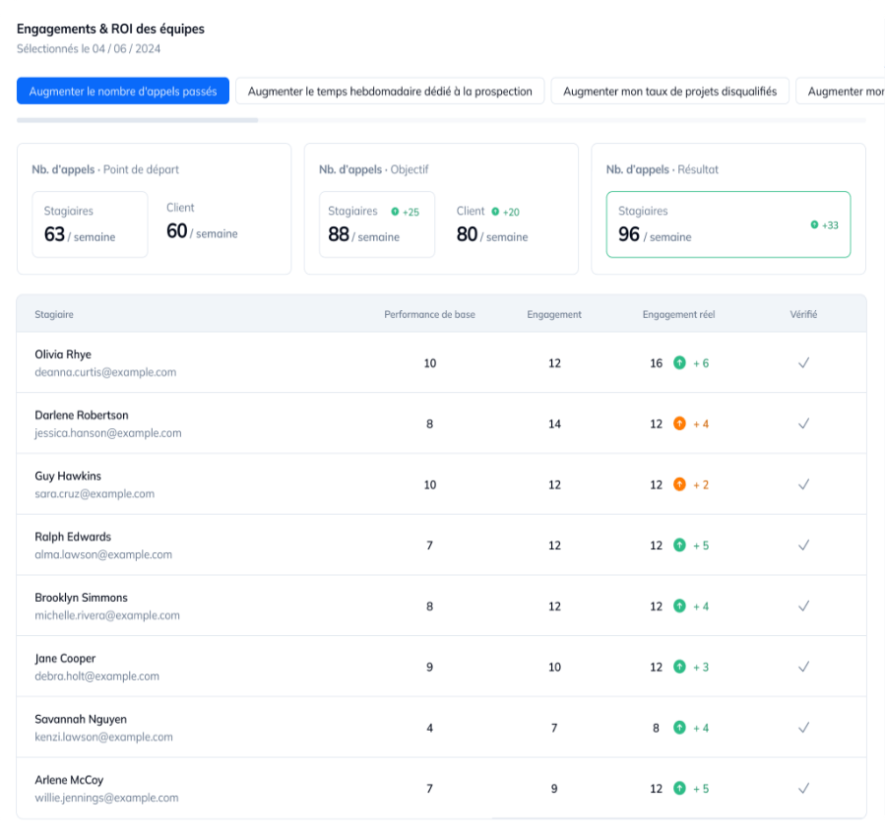
Task: Click verified checkmark for Olivia Rhye
Action: point(803,363)
